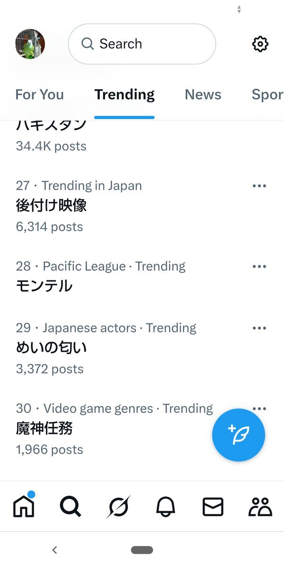This screenshot has height=569, width=284.
Task: Open more options for めいの匂い trend
Action: point(259,328)
